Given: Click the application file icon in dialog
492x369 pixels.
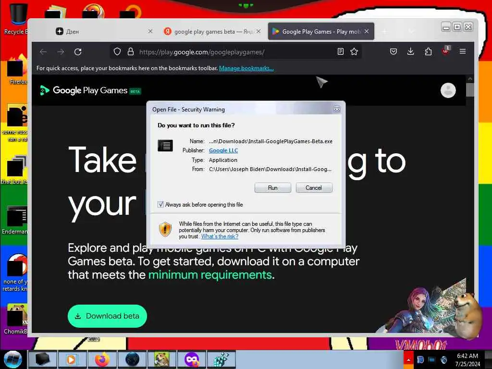Looking at the screenshot, I should coord(165,146).
